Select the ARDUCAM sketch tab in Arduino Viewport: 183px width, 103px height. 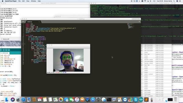point(5,53)
